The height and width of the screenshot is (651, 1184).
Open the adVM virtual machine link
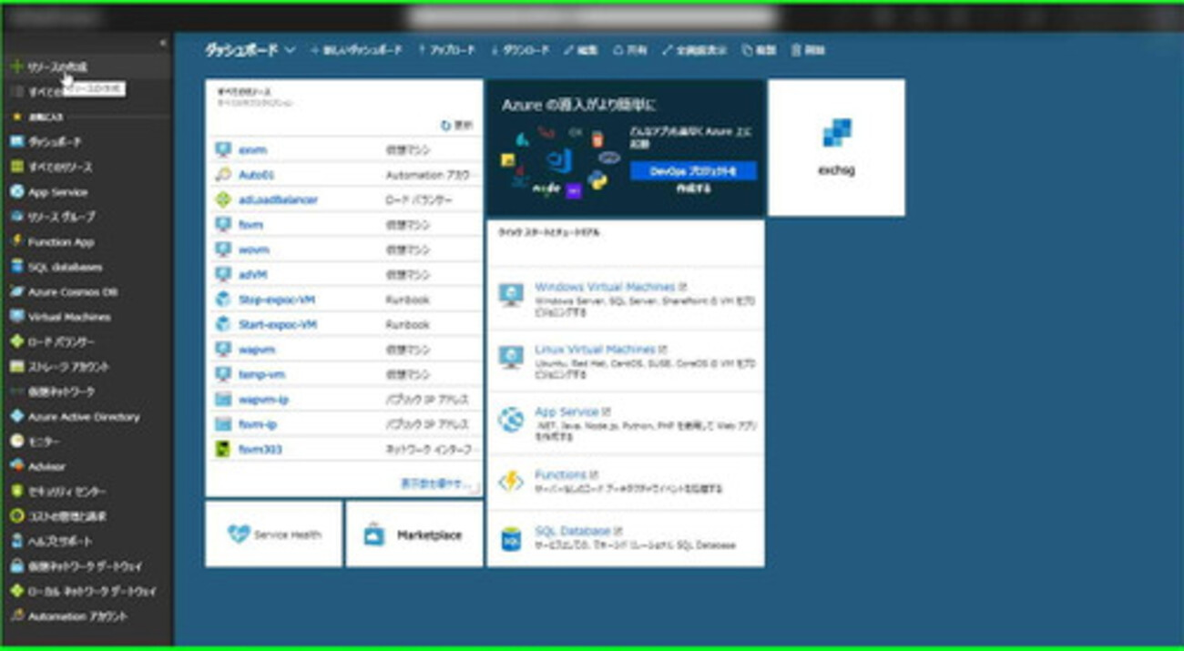pyautogui.click(x=253, y=274)
